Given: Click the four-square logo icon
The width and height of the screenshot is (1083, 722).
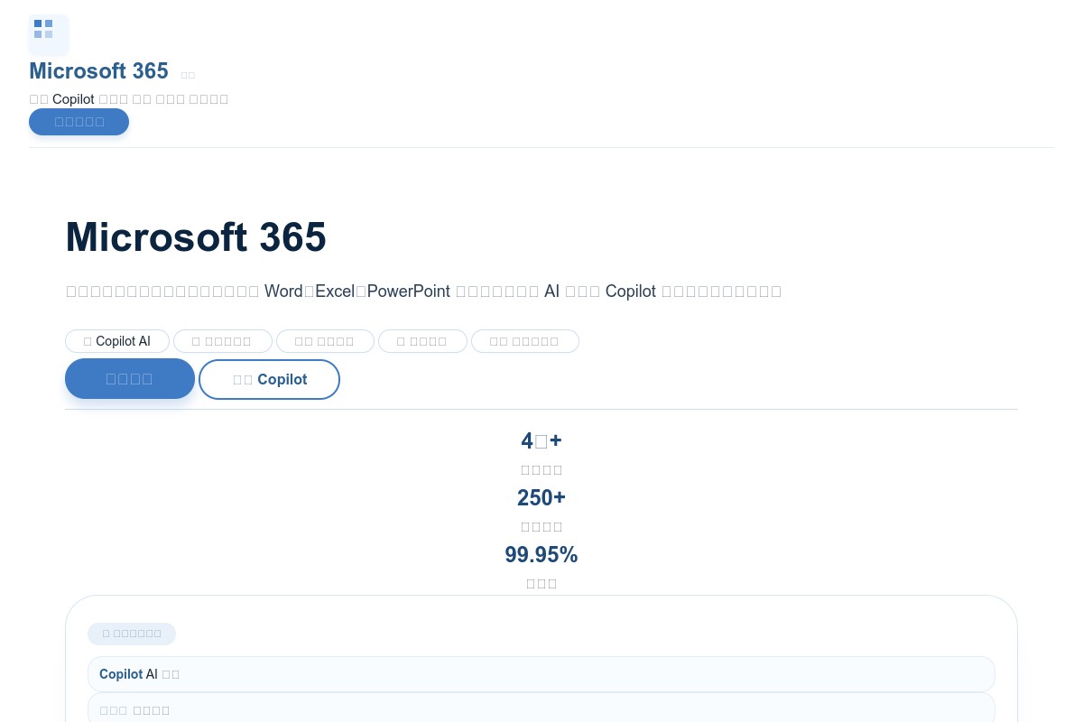Looking at the screenshot, I should pyautogui.click(x=49, y=34).
